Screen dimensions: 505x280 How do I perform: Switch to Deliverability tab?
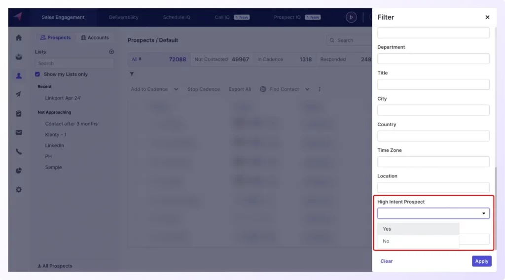(124, 17)
